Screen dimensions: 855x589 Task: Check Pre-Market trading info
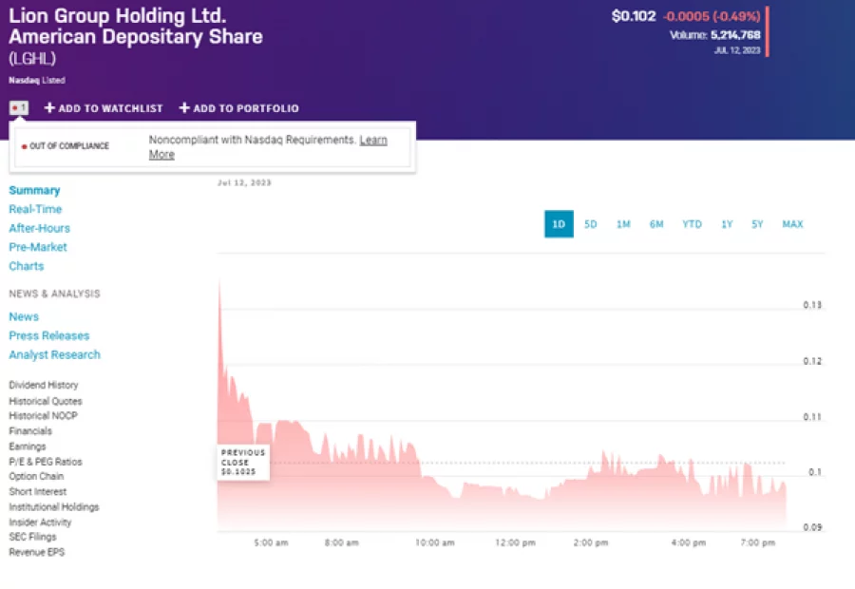[x=38, y=247]
